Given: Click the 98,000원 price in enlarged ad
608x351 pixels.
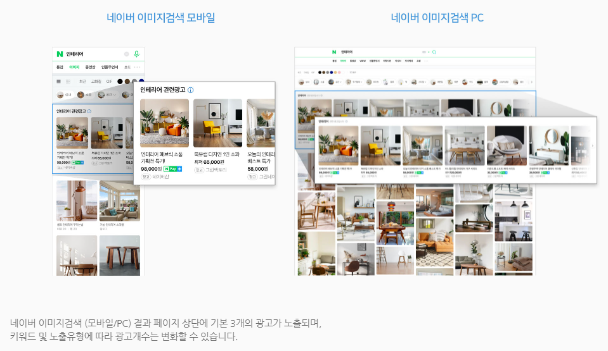Looking at the screenshot, I should [x=152, y=169].
